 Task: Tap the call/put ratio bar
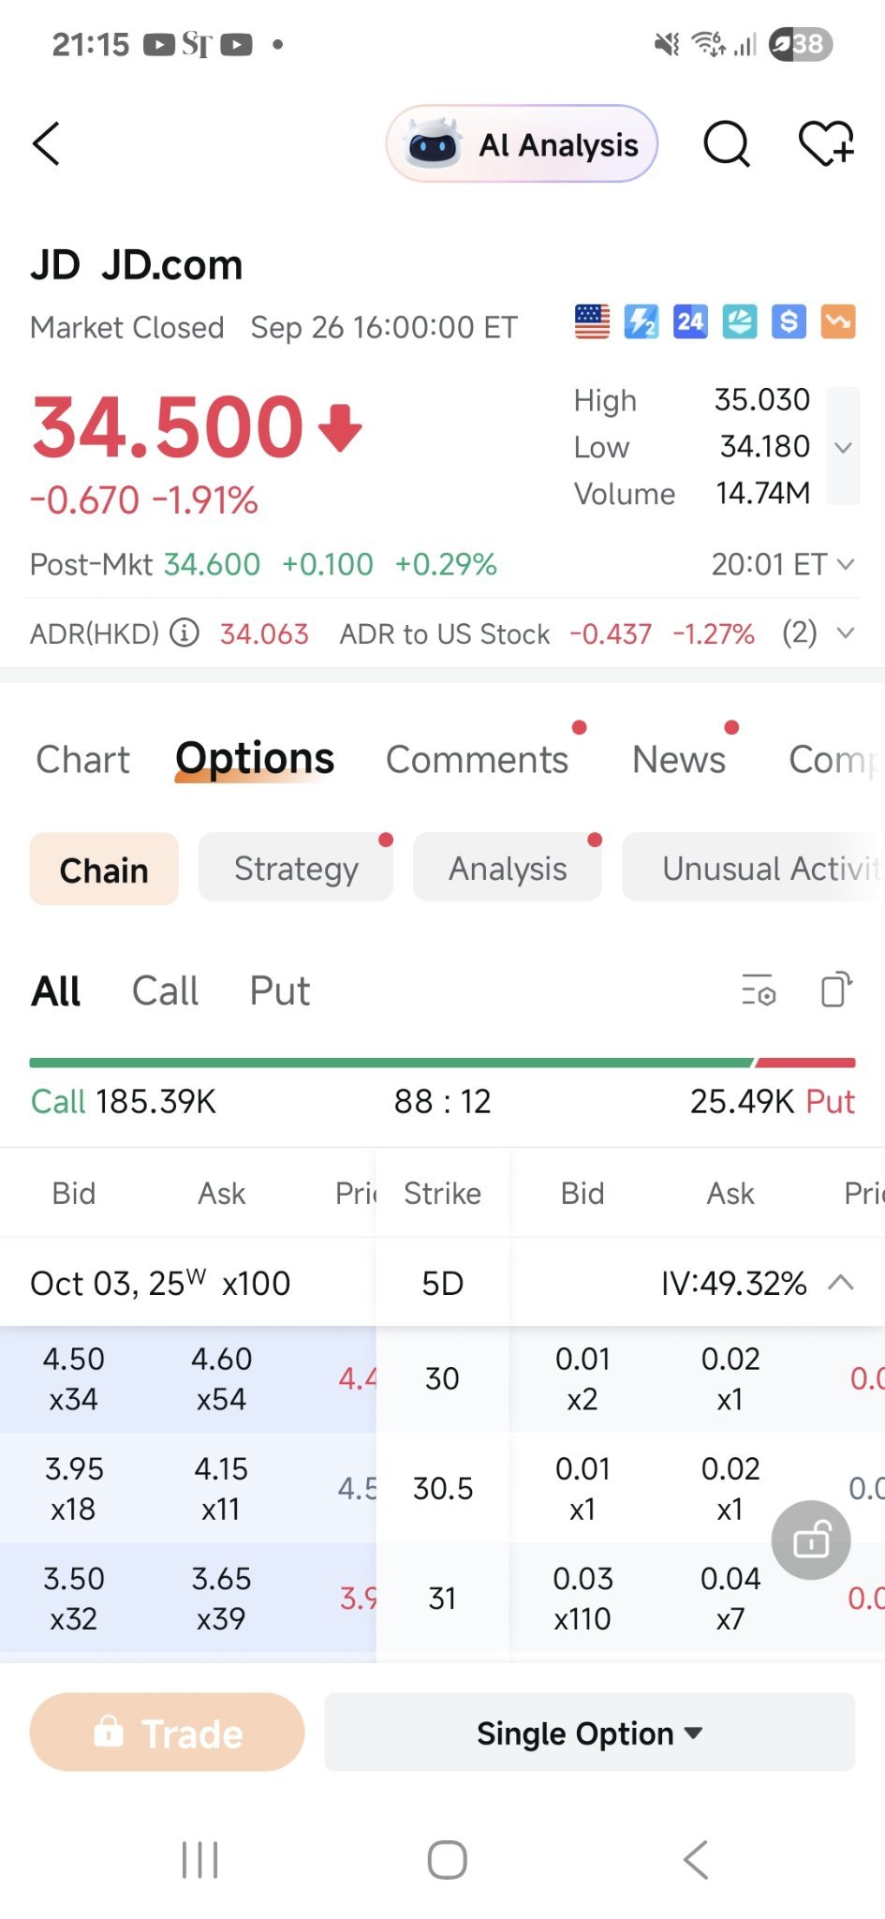coord(442,1063)
